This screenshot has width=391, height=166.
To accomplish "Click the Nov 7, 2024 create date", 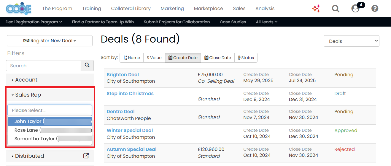I will click(256, 118).
